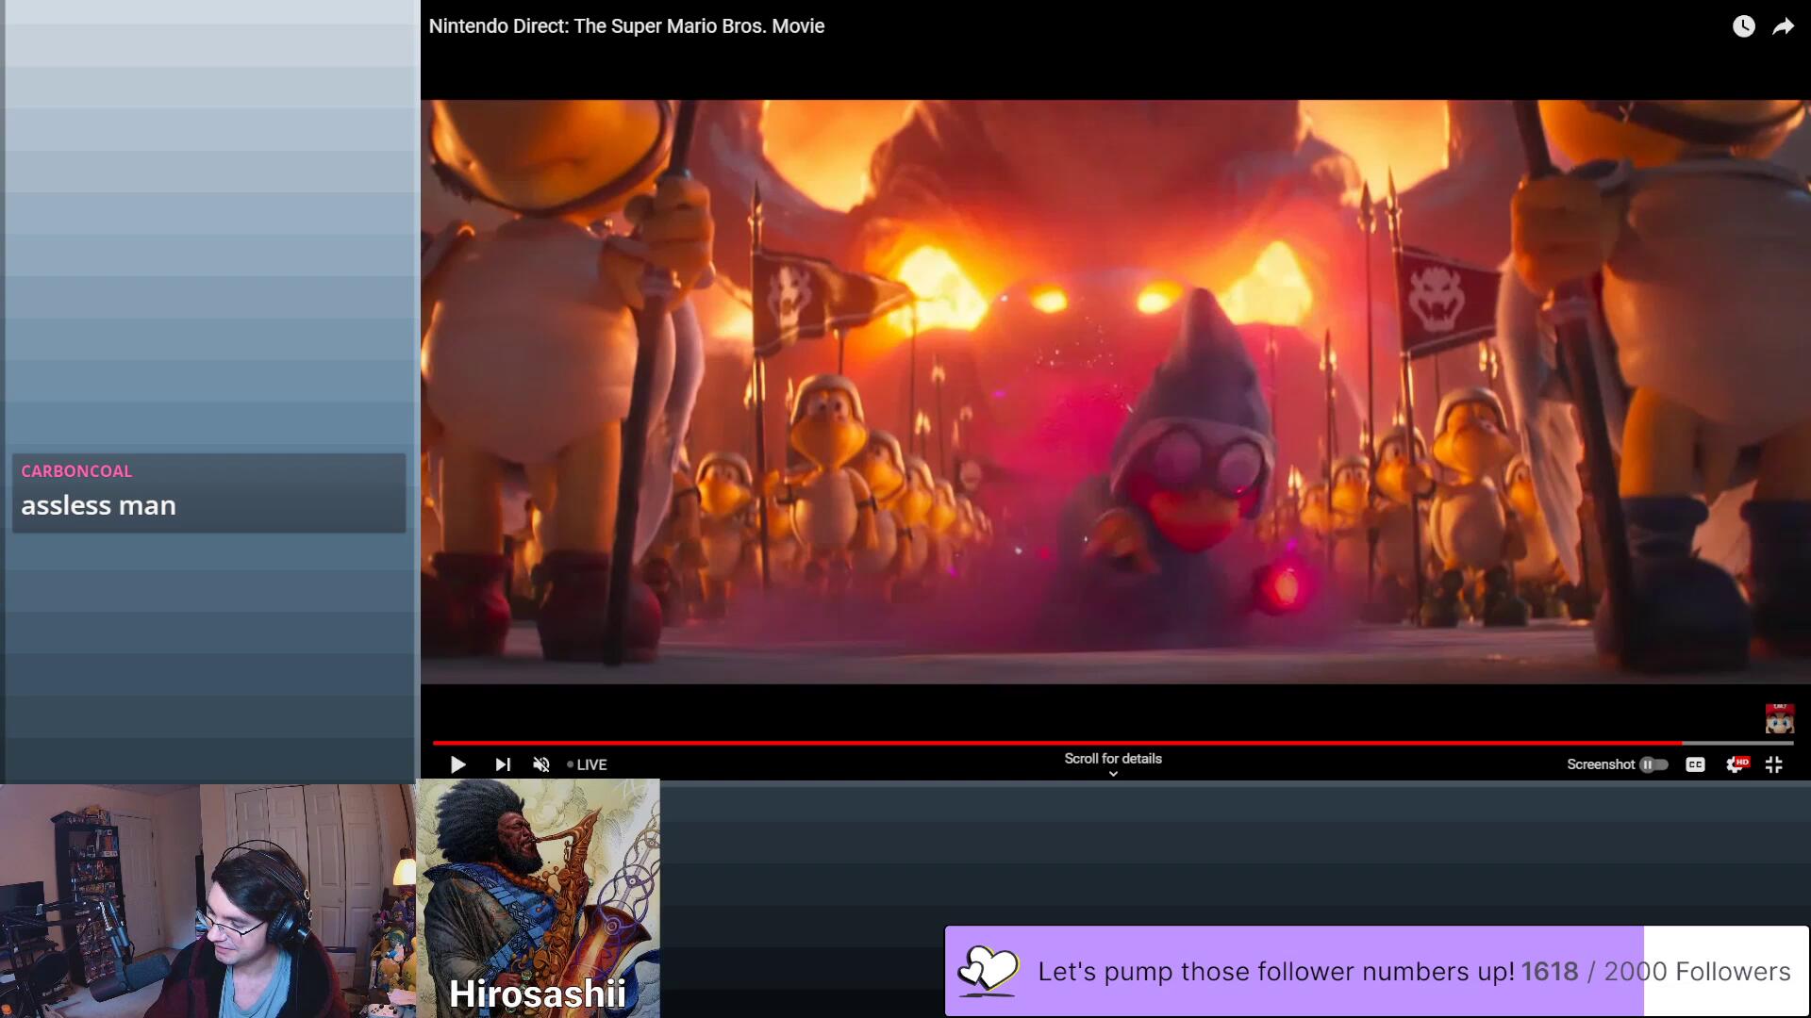Expand Scroll for details chevron
This screenshot has height=1018, width=1811.
[1113, 774]
